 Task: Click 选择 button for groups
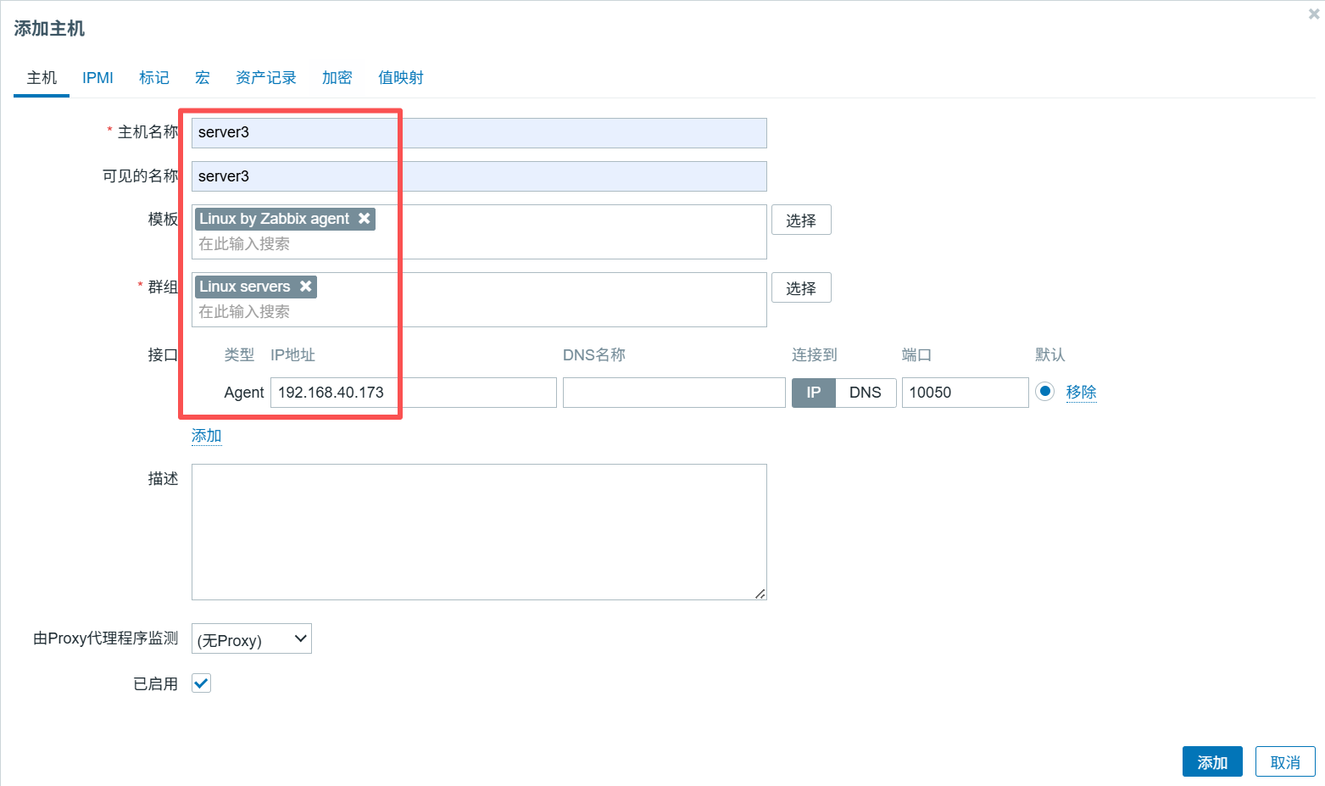click(x=801, y=288)
